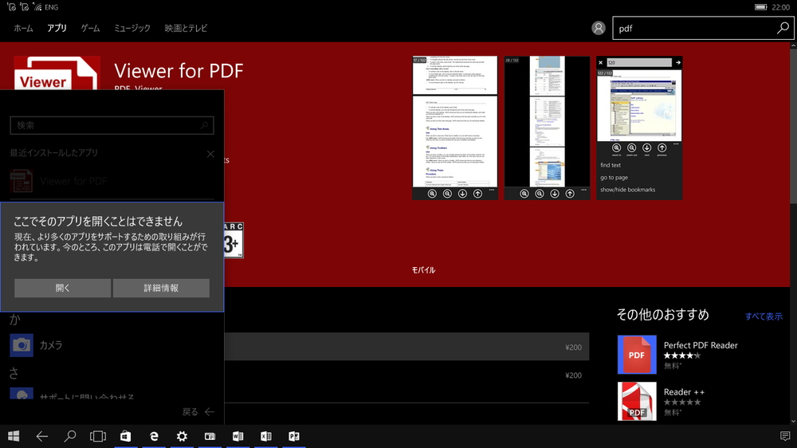797x448 pixels.
Task: Open taskbar search magnifier
Action: coord(69,436)
